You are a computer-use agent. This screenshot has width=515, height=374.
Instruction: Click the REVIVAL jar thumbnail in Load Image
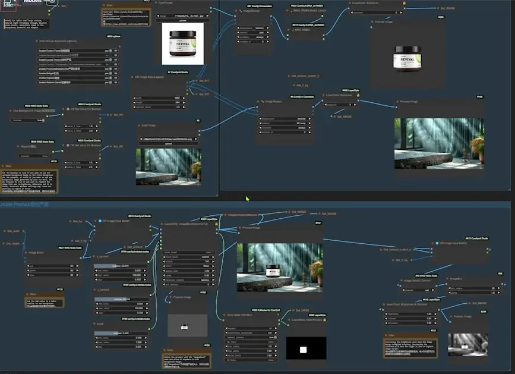(182, 44)
